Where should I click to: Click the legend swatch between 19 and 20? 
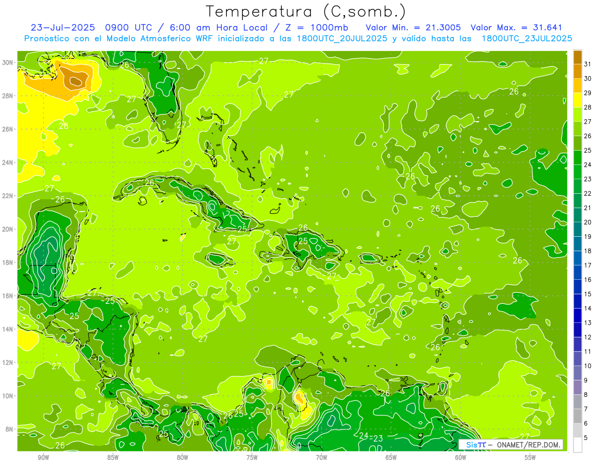tap(577, 229)
